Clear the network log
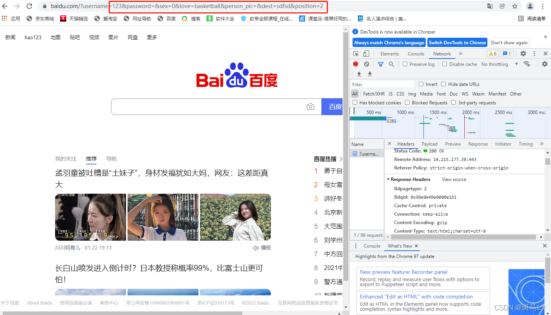 tap(366, 64)
